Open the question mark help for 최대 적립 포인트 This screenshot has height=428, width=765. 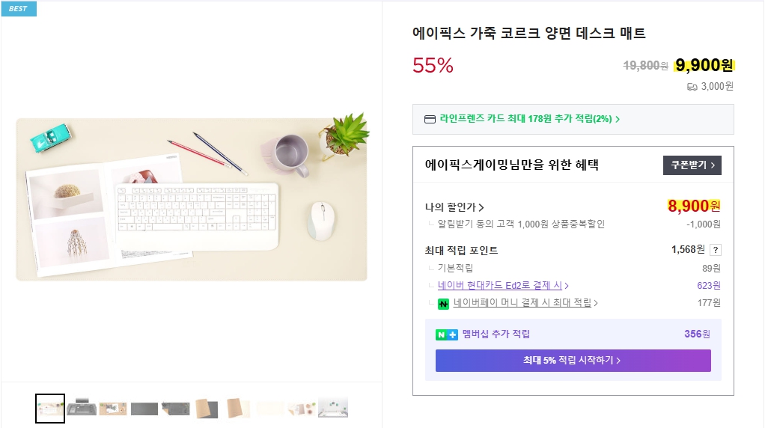click(716, 250)
